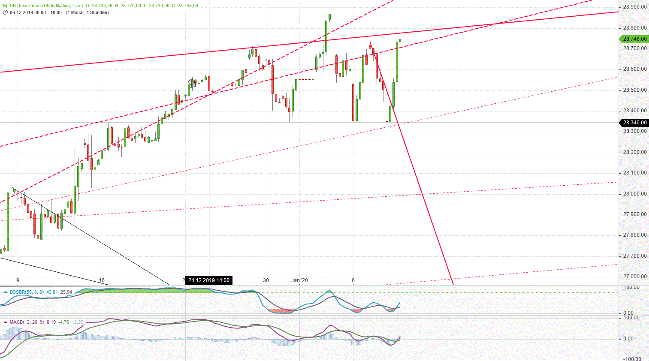The height and width of the screenshot is (361, 649).
Task: Toggle visibility of the MACD(12, 26, 9) indicator
Action: [x=28, y=322]
